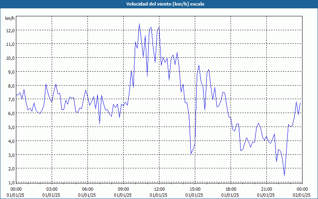This screenshot has width=318, height=199.
Task: Click the 'km/h' unit label
Action: 10,18
